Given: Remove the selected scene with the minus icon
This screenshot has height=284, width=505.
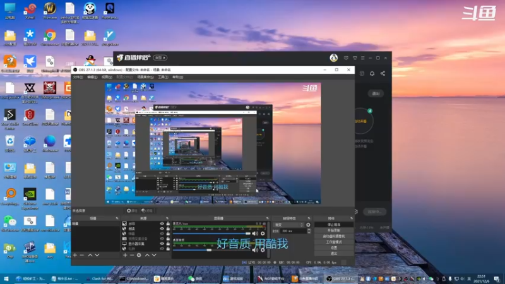Looking at the screenshot, I should coord(82,255).
